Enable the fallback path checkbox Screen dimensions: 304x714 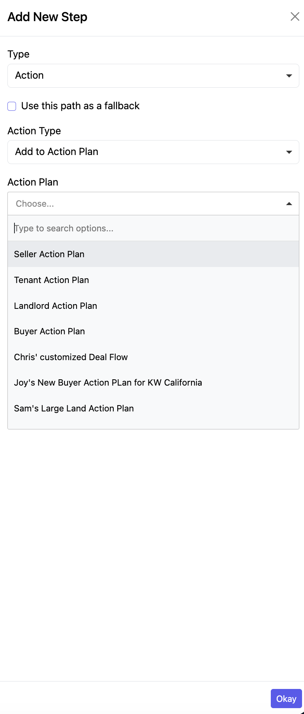[12, 106]
